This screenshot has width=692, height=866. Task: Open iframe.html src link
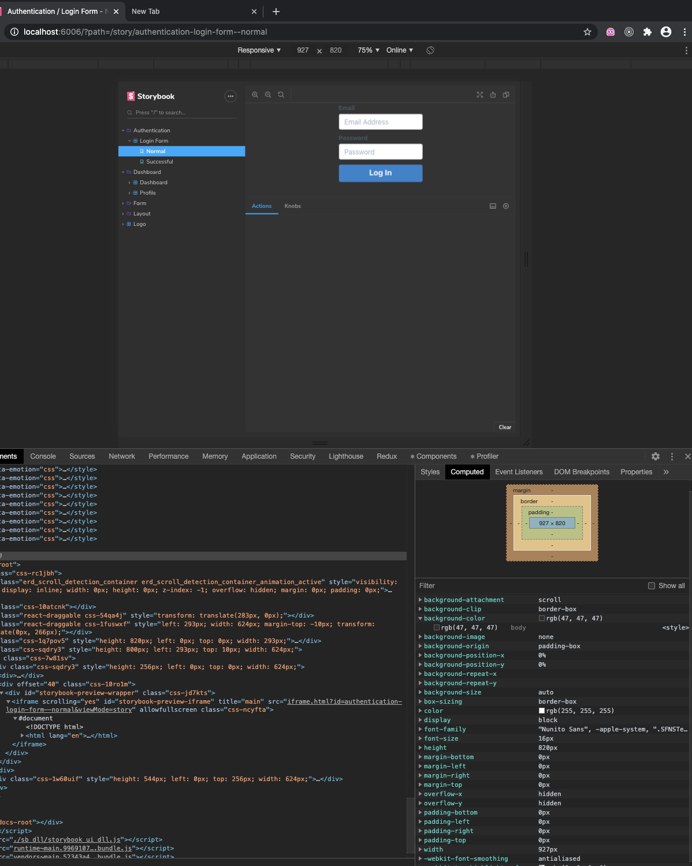[345, 701]
